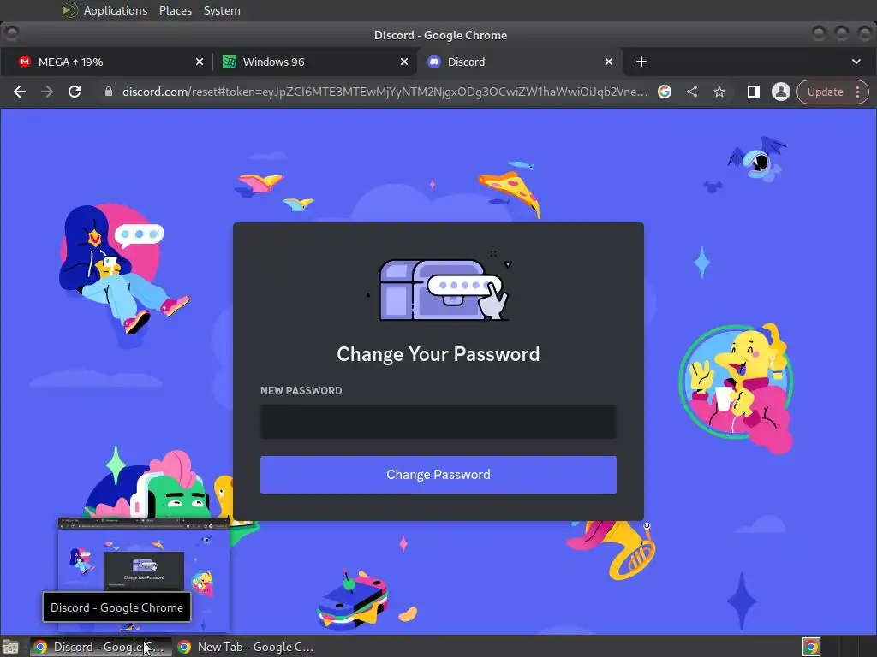Screen dimensions: 877x657
Task: Open a new tab with plus button
Action: (x=641, y=62)
